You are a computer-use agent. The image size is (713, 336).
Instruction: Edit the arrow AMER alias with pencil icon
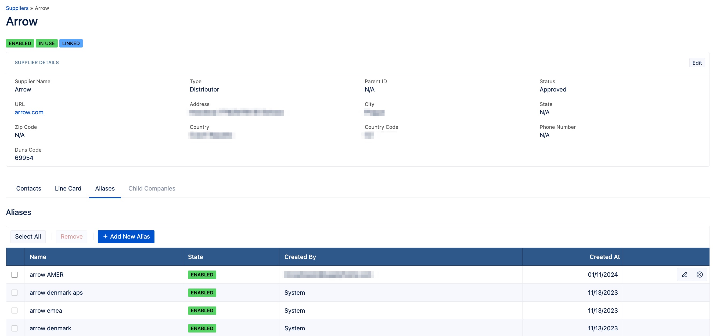[685, 275]
